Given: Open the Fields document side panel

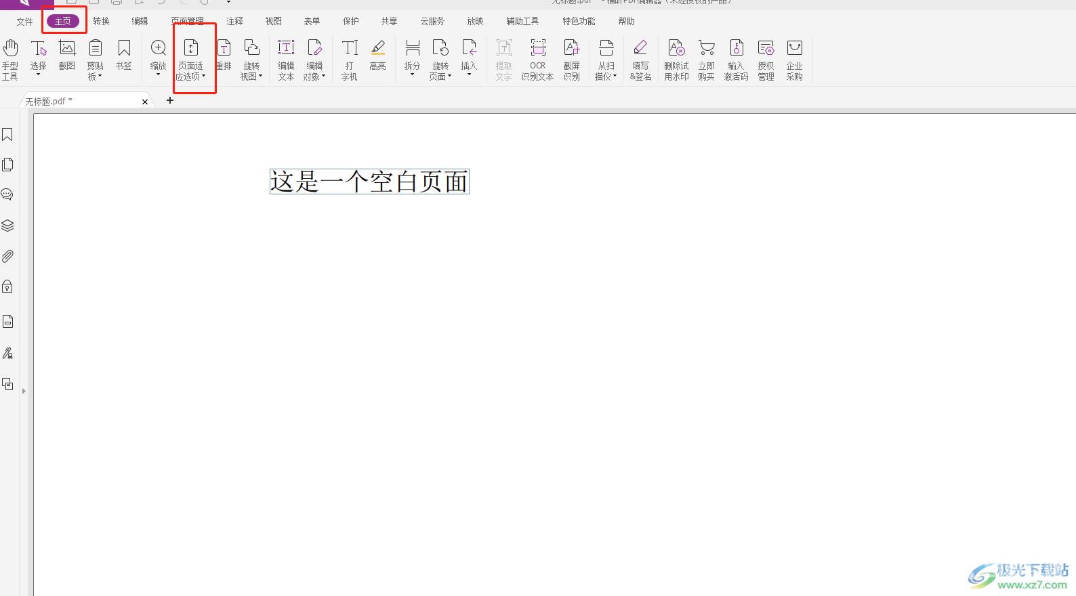Looking at the screenshot, I should pos(7,321).
